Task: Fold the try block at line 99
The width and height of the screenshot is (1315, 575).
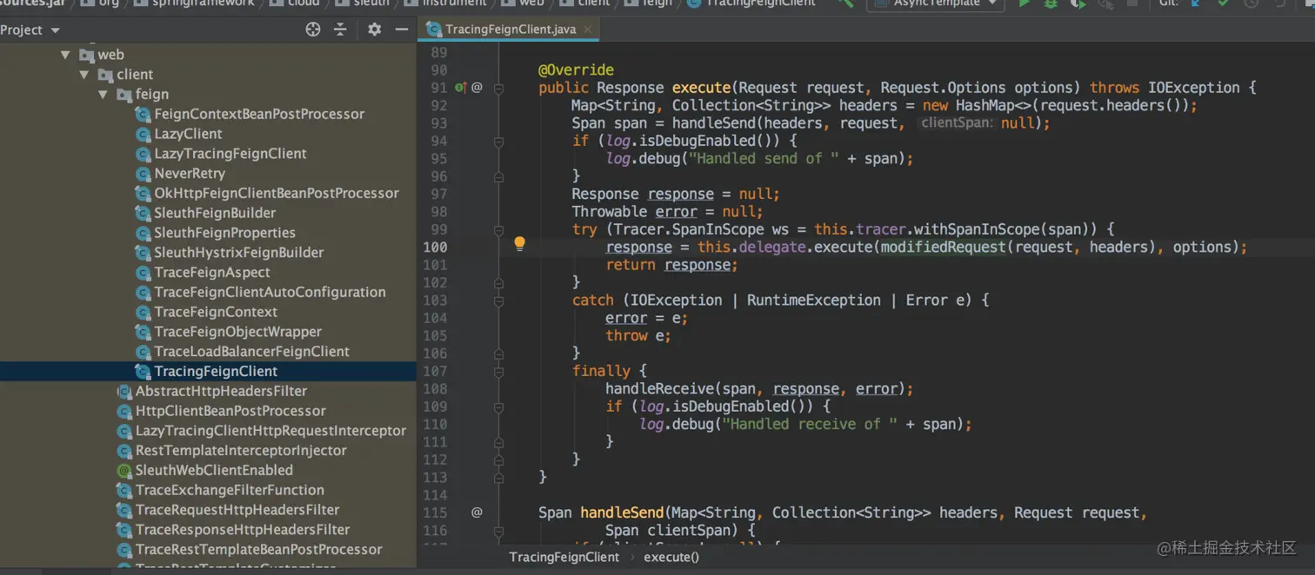Action: pyautogui.click(x=499, y=229)
